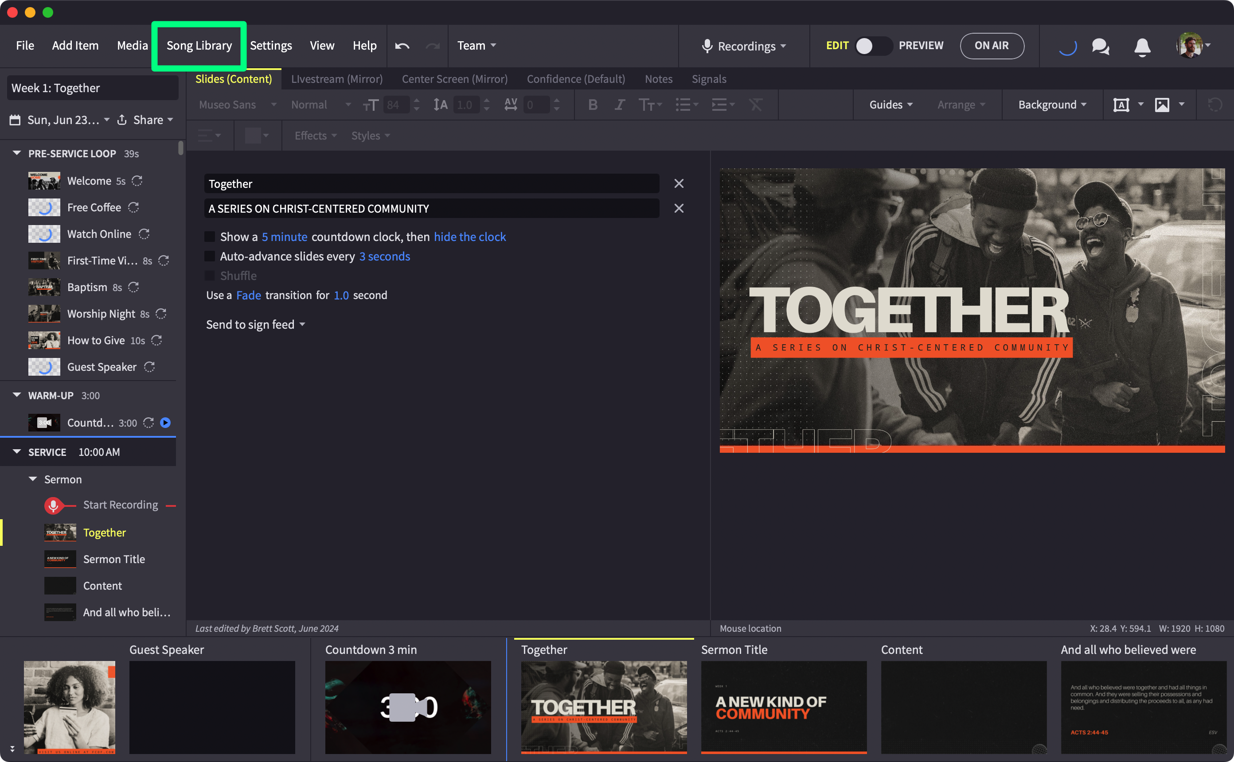Open the Recordings dropdown
Viewport: 1234px width, 762px height.
point(744,47)
